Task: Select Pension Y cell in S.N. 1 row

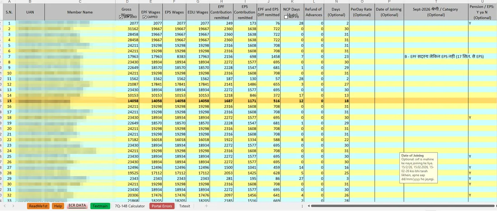Action: click(x=483, y=23)
